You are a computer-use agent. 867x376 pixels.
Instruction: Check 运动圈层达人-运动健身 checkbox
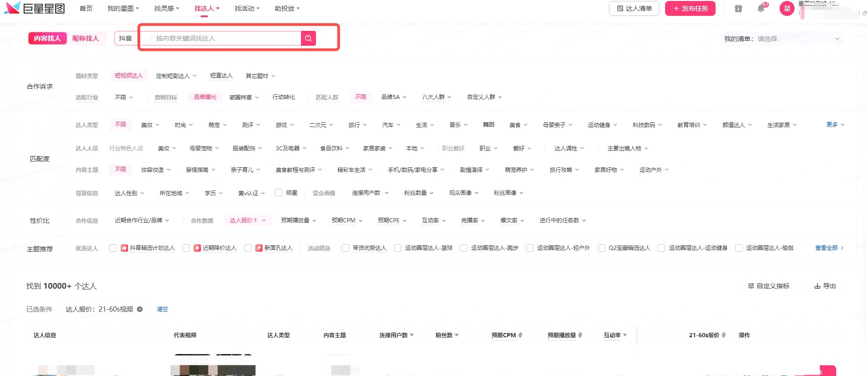(661, 248)
